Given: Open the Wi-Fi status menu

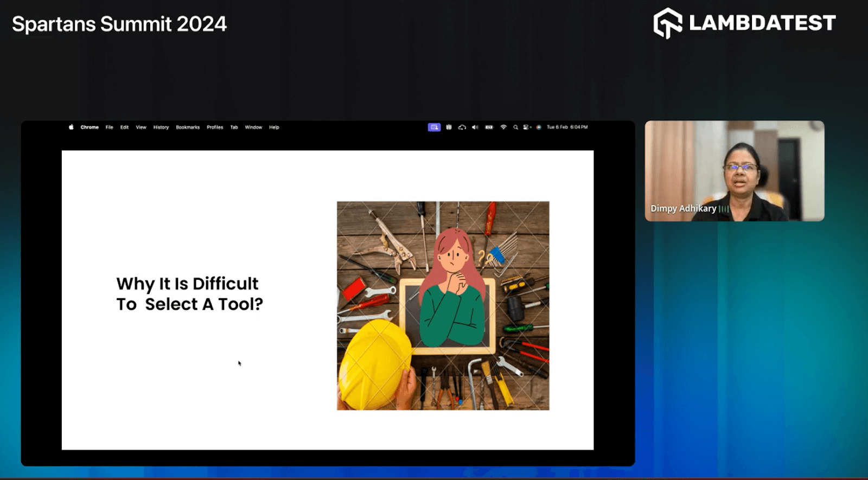Looking at the screenshot, I should (503, 127).
